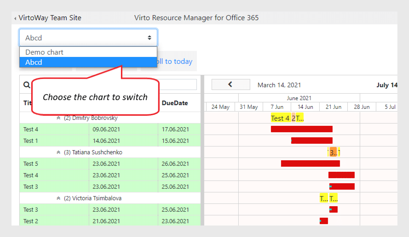Click due date 26.06.2021 cell
Viewport: 409px width, 237px height.
[x=179, y=164]
